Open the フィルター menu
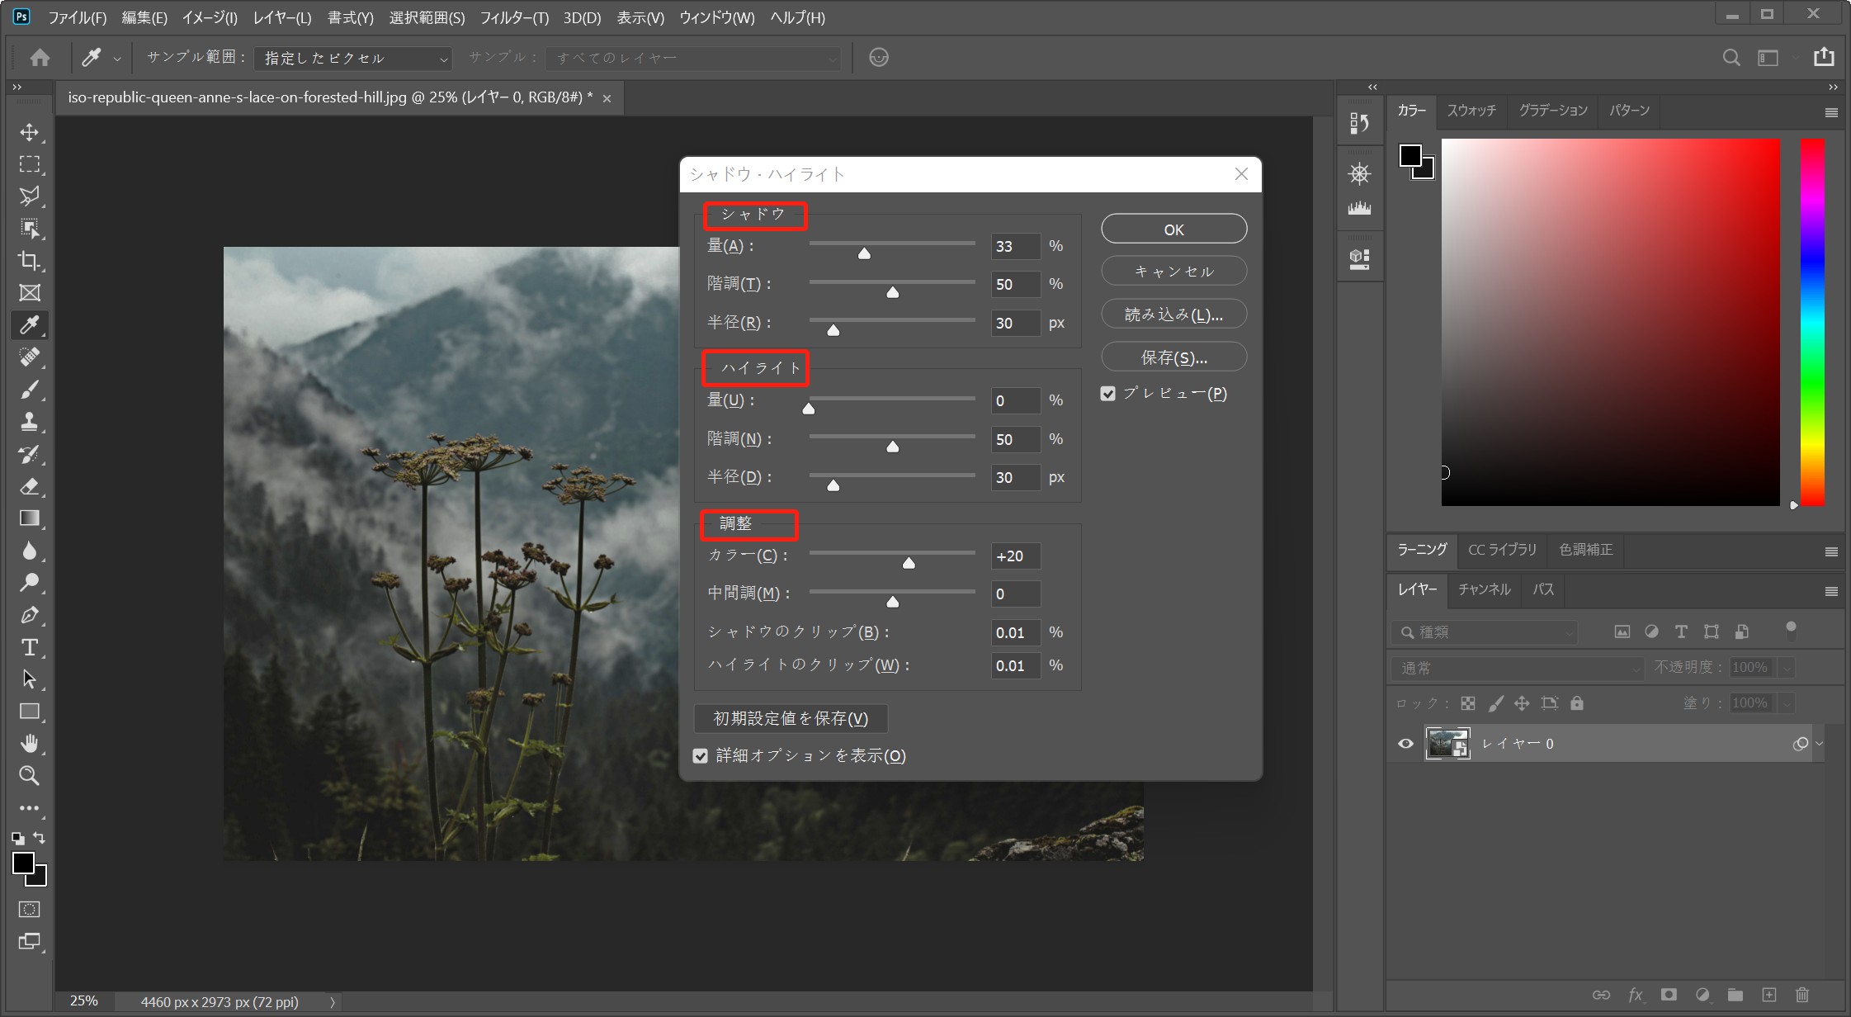Screen dimensions: 1851x1017 [513, 17]
